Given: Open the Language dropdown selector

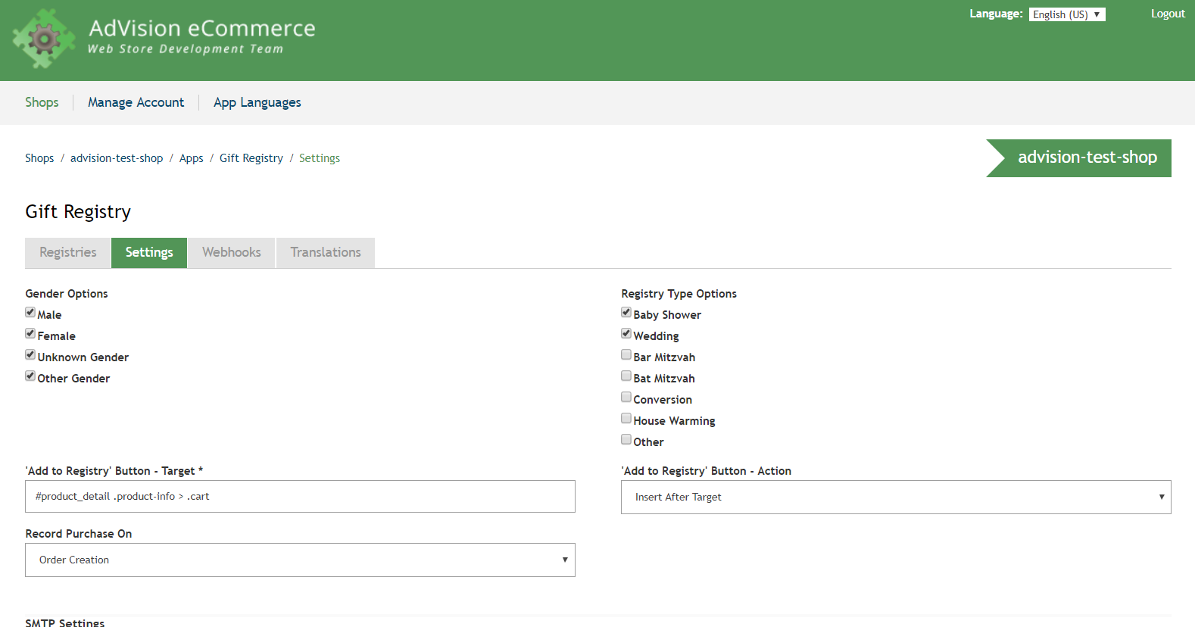Looking at the screenshot, I should pyautogui.click(x=1066, y=14).
